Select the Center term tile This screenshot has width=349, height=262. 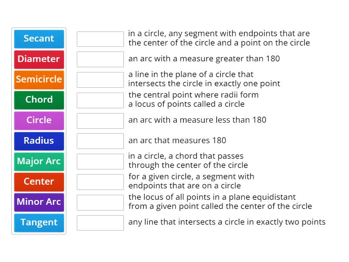(x=39, y=182)
